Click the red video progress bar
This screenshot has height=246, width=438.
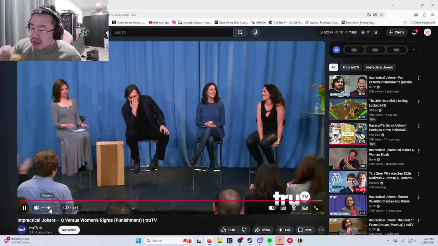tap(171, 201)
